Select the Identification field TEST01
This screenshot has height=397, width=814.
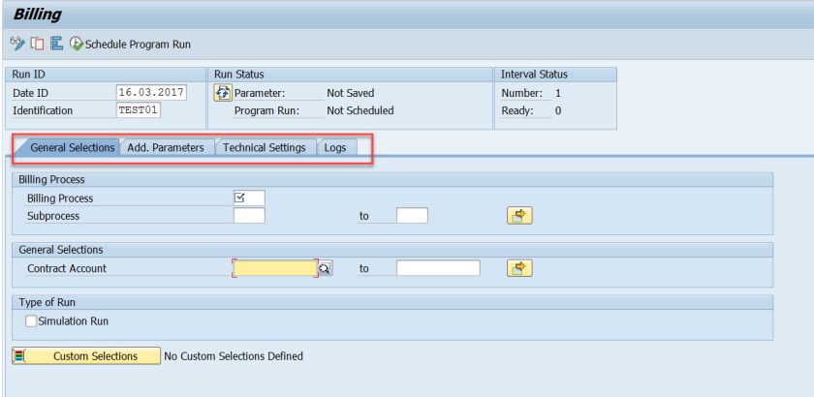(139, 110)
